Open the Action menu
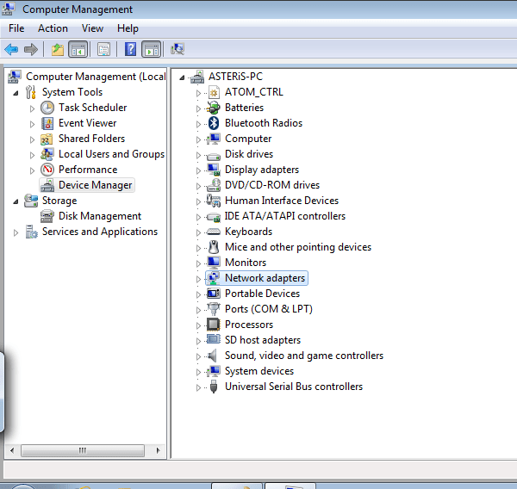Screen dimensions: 517x489 53,28
